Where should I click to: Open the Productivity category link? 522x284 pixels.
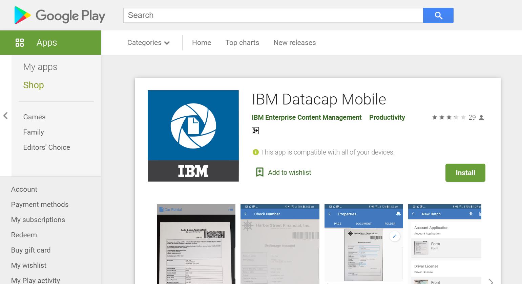[387, 117]
